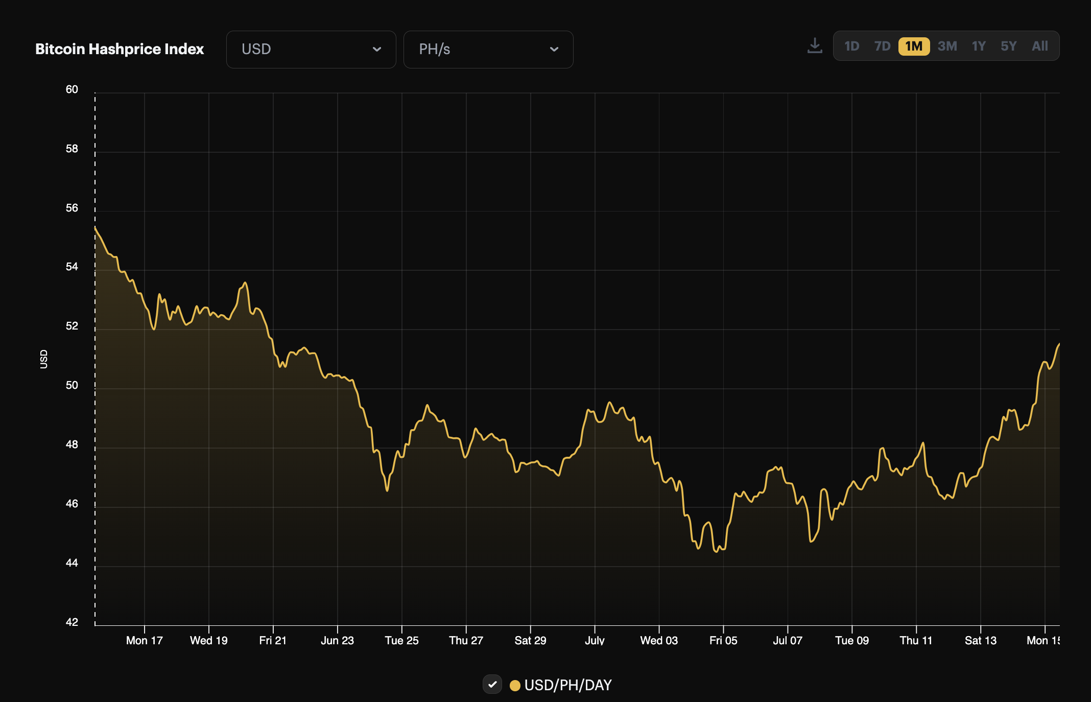Click the 58 y-axis label
The image size is (1091, 702).
72,149
